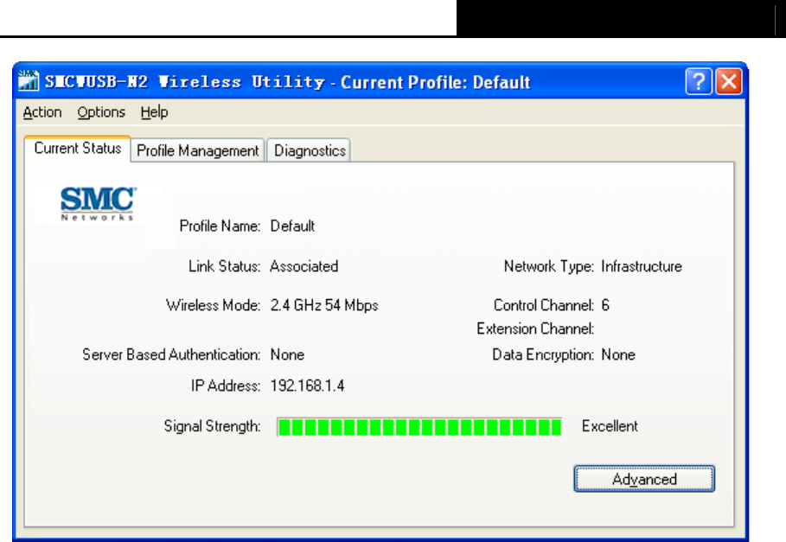Click the Extension Channel label
The image size is (786, 542).
pyautogui.click(x=535, y=329)
